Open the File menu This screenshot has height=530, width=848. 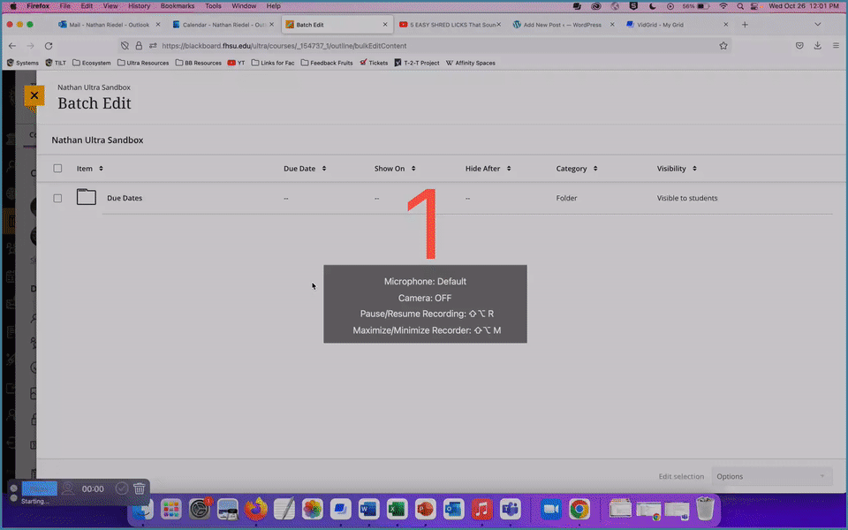click(64, 6)
